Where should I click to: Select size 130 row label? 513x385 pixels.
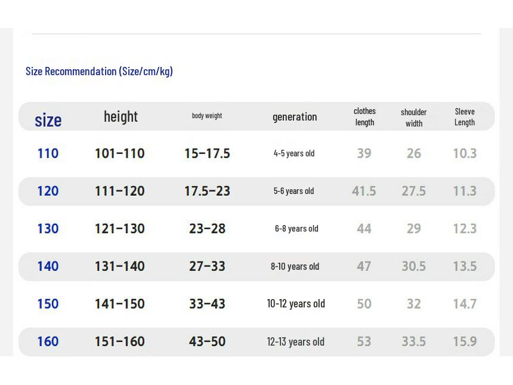48,229
